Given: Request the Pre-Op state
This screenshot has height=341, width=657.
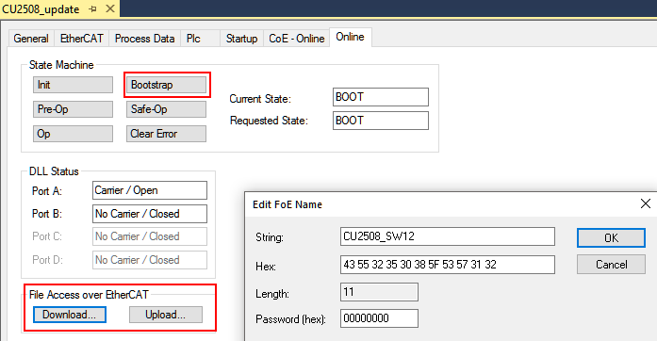Looking at the screenshot, I should click(x=73, y=109).
